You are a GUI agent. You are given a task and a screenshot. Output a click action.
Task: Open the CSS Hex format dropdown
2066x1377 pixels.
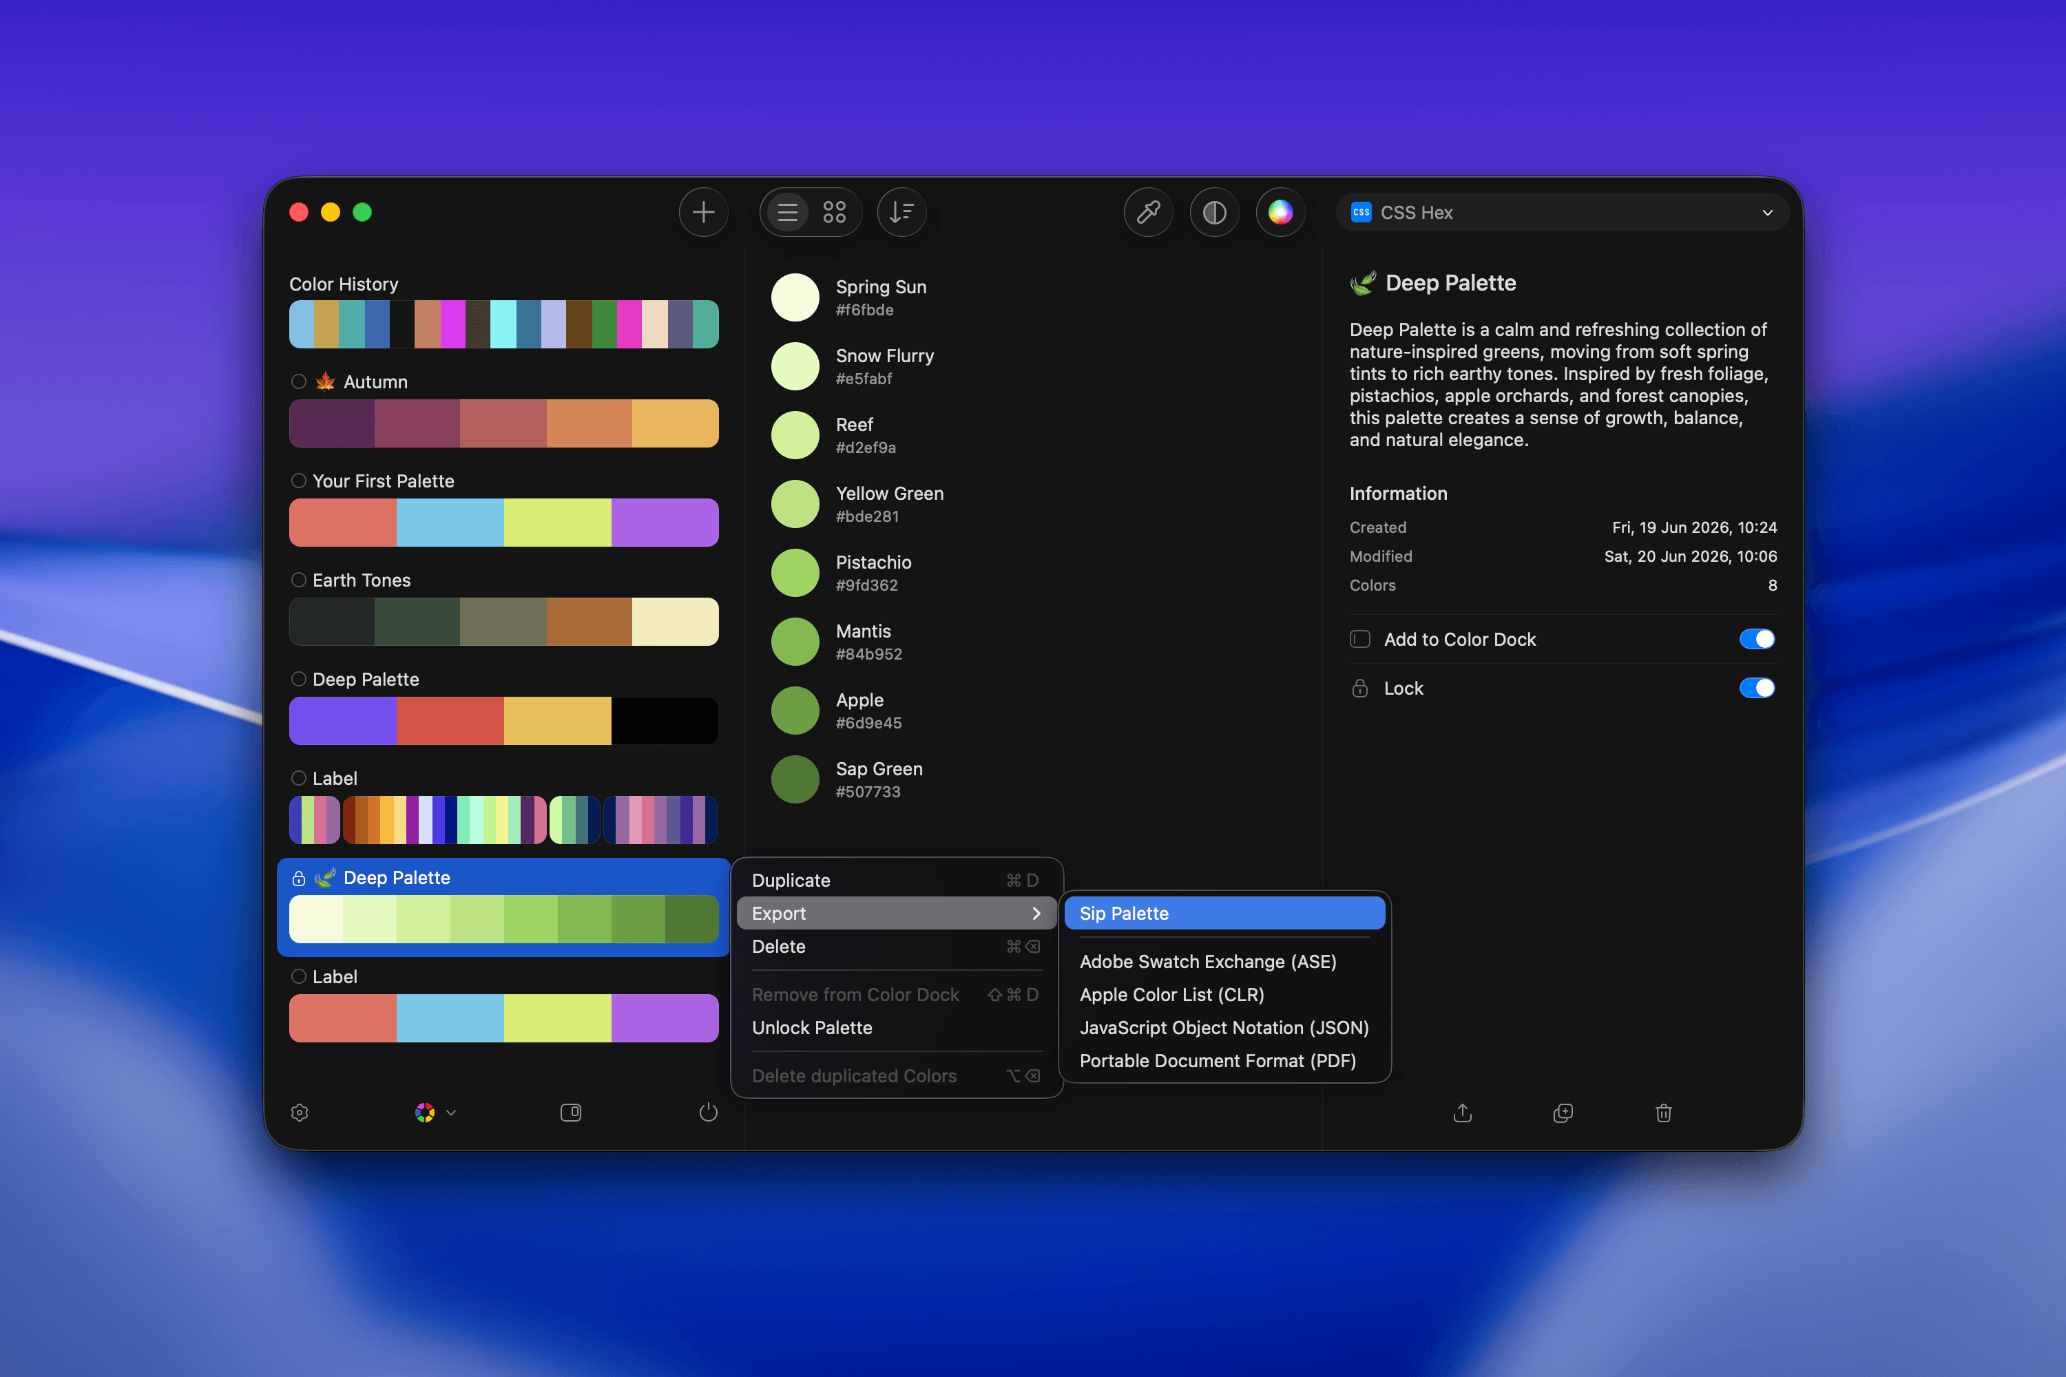[x=1563, y=213]
